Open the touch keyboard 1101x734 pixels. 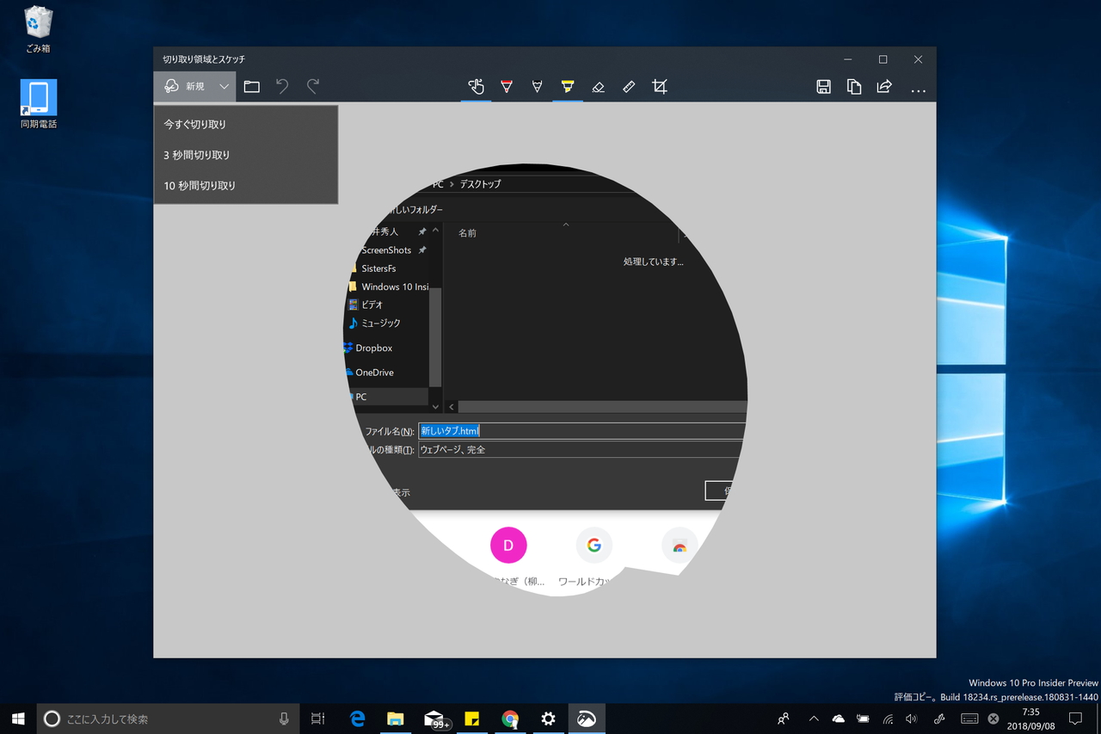(969, 719)
